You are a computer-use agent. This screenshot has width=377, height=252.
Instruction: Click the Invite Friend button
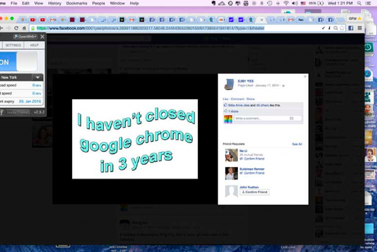(x=18, y=112)
